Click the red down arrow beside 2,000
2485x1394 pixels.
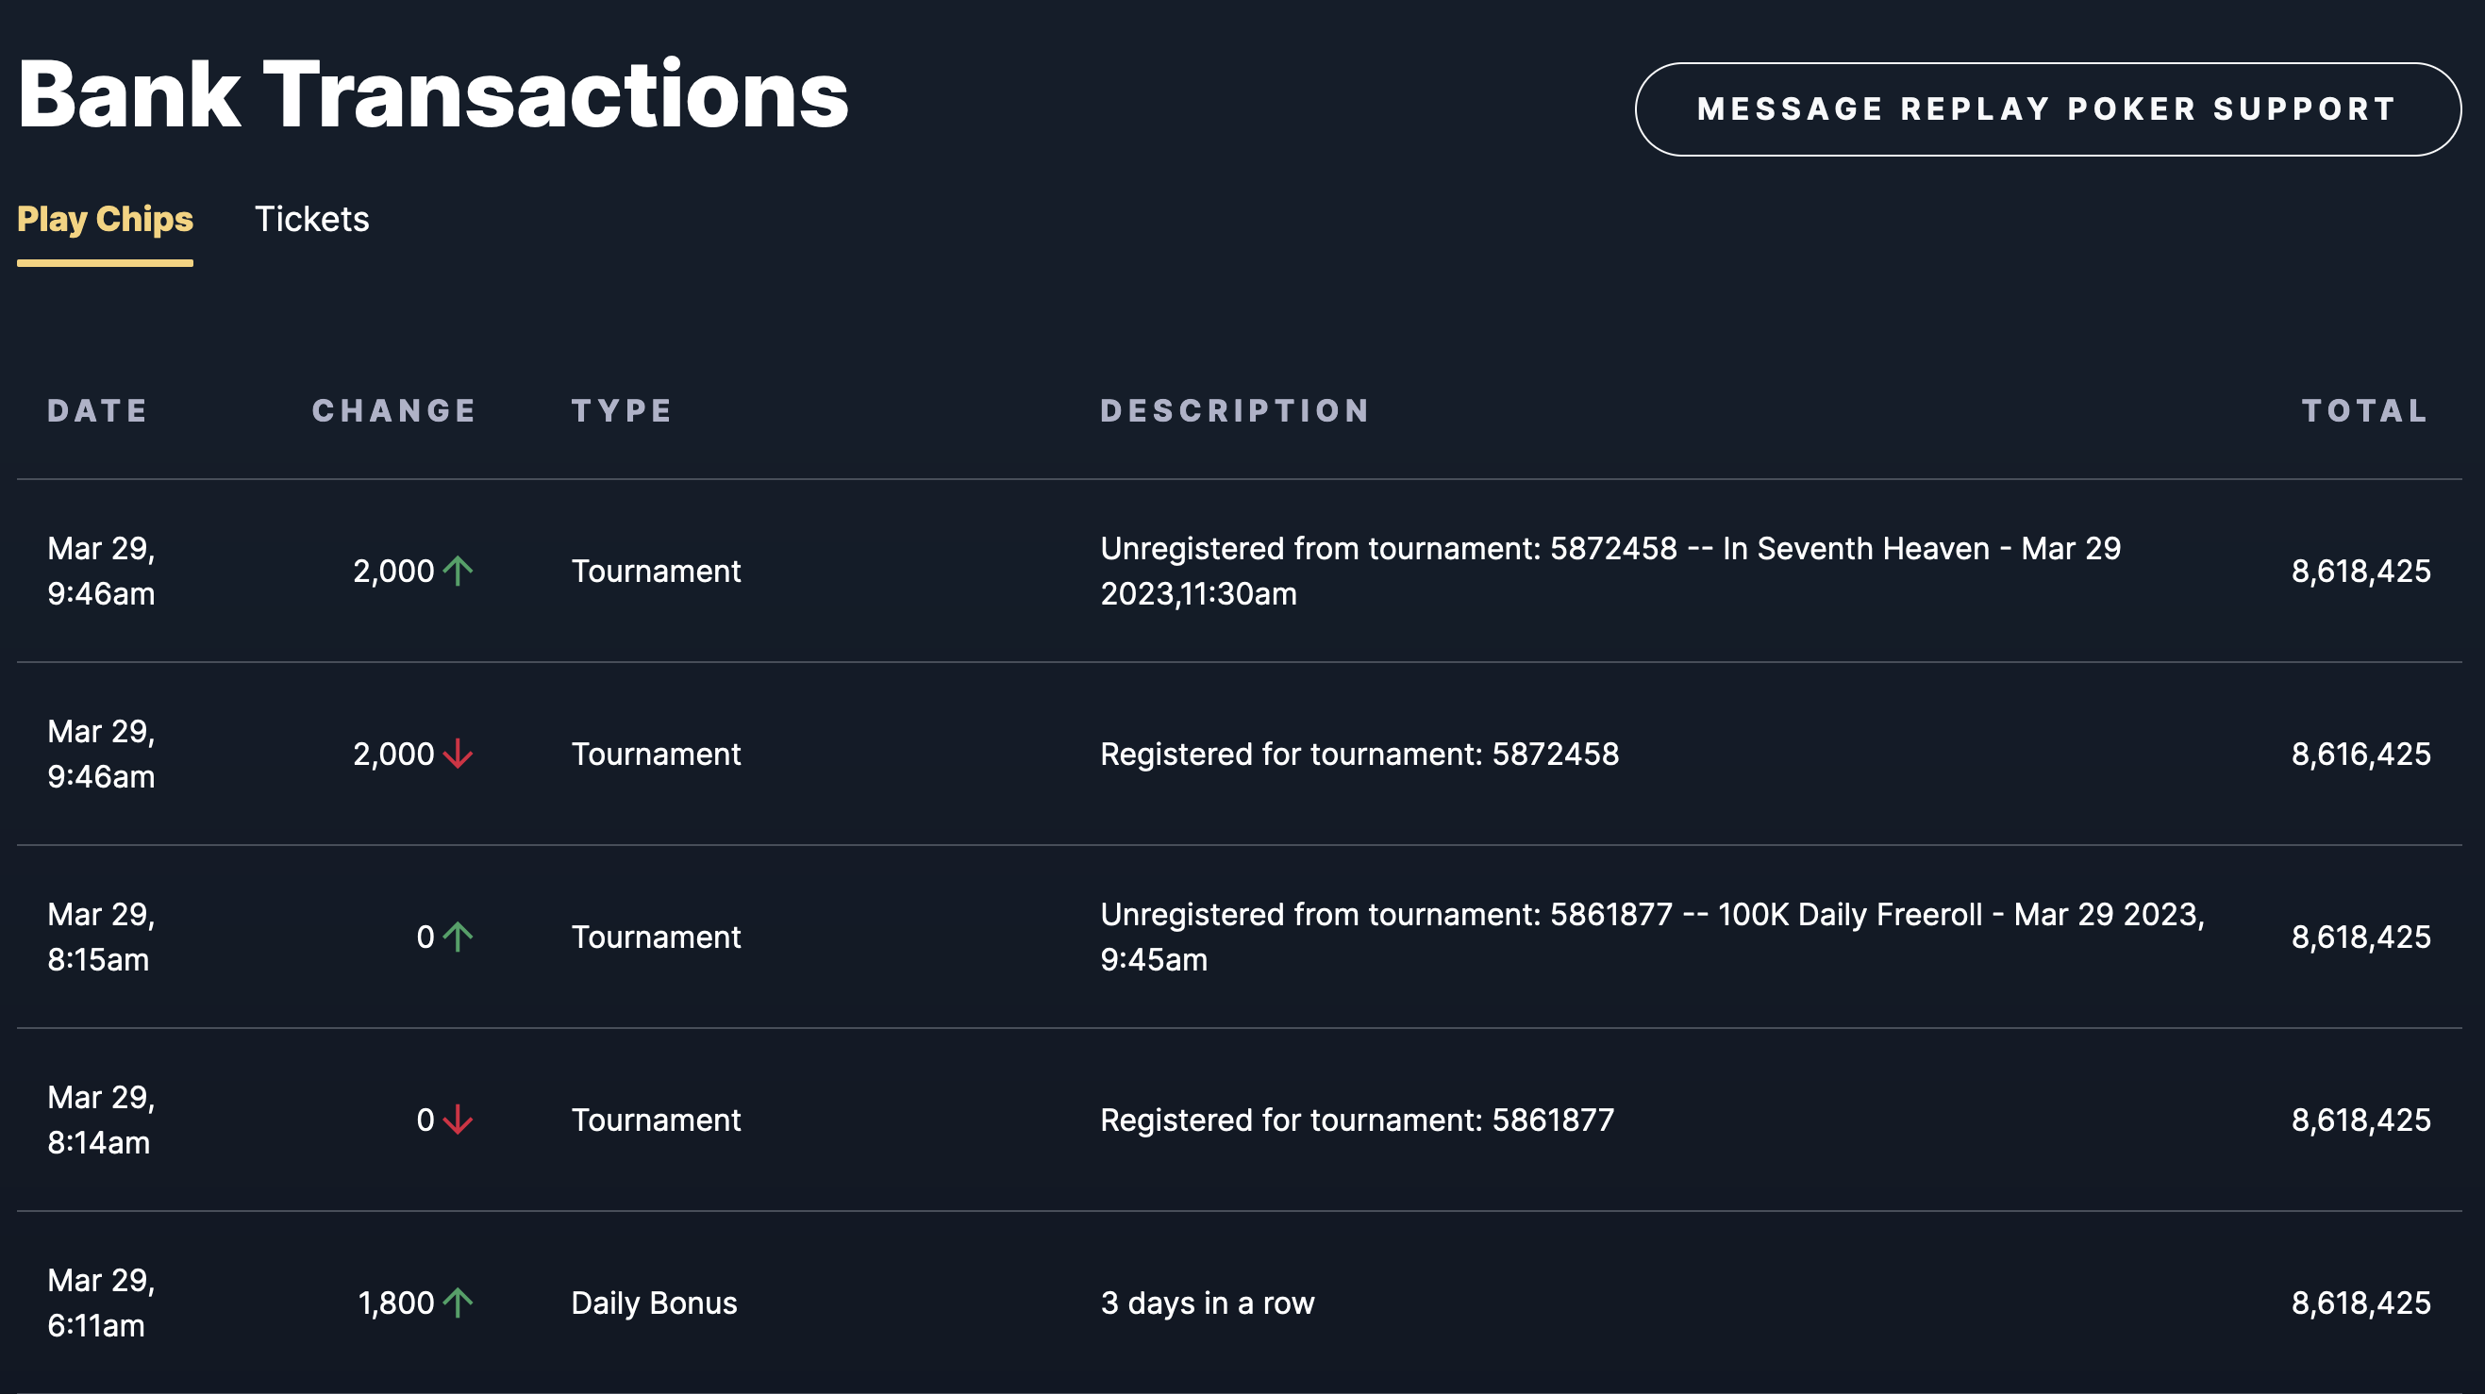click(x=459, y=754)
